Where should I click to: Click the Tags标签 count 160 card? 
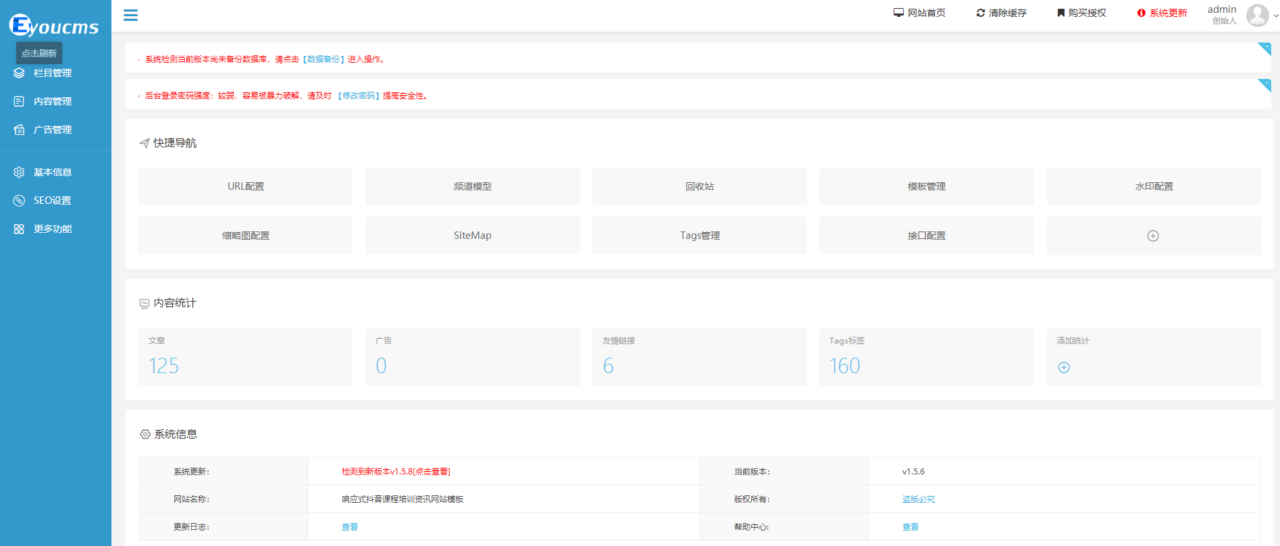pos(927,357)
